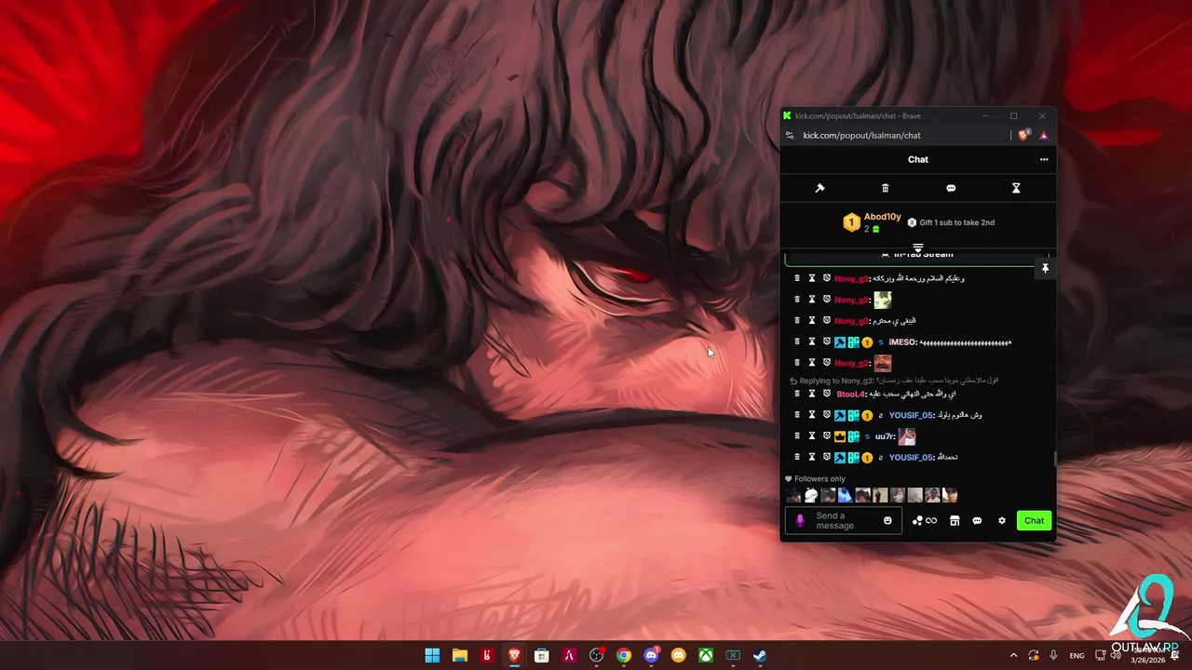Delete uu7r's message with trash icon

pos(797,435)
